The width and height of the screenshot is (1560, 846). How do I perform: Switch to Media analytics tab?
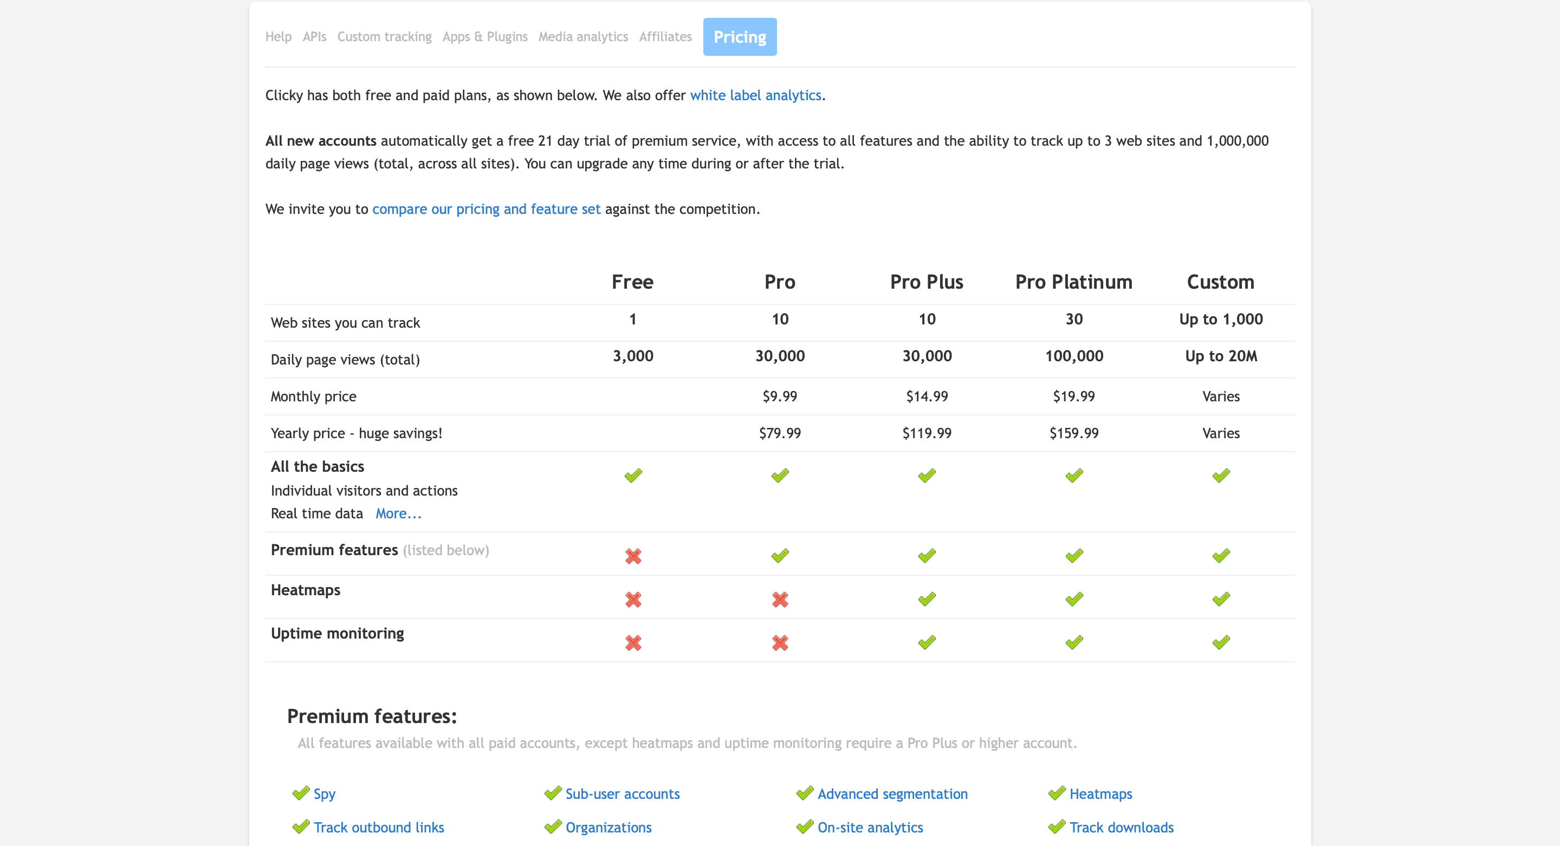tap(583, 37)
